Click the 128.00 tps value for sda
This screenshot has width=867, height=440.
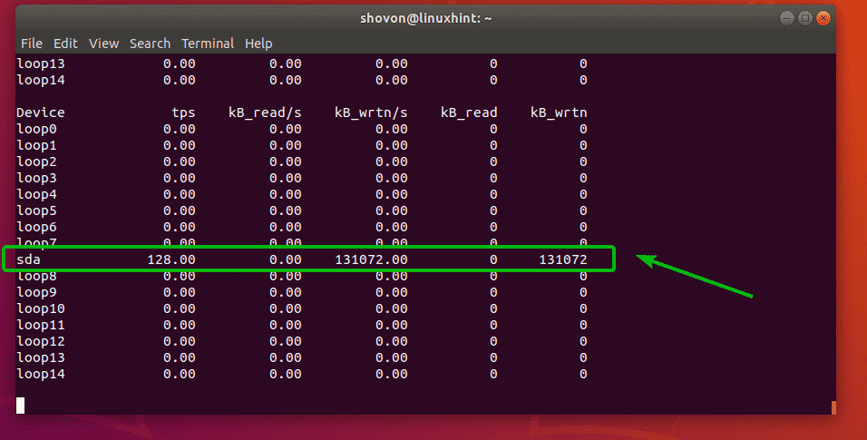(x=171, y=259)
